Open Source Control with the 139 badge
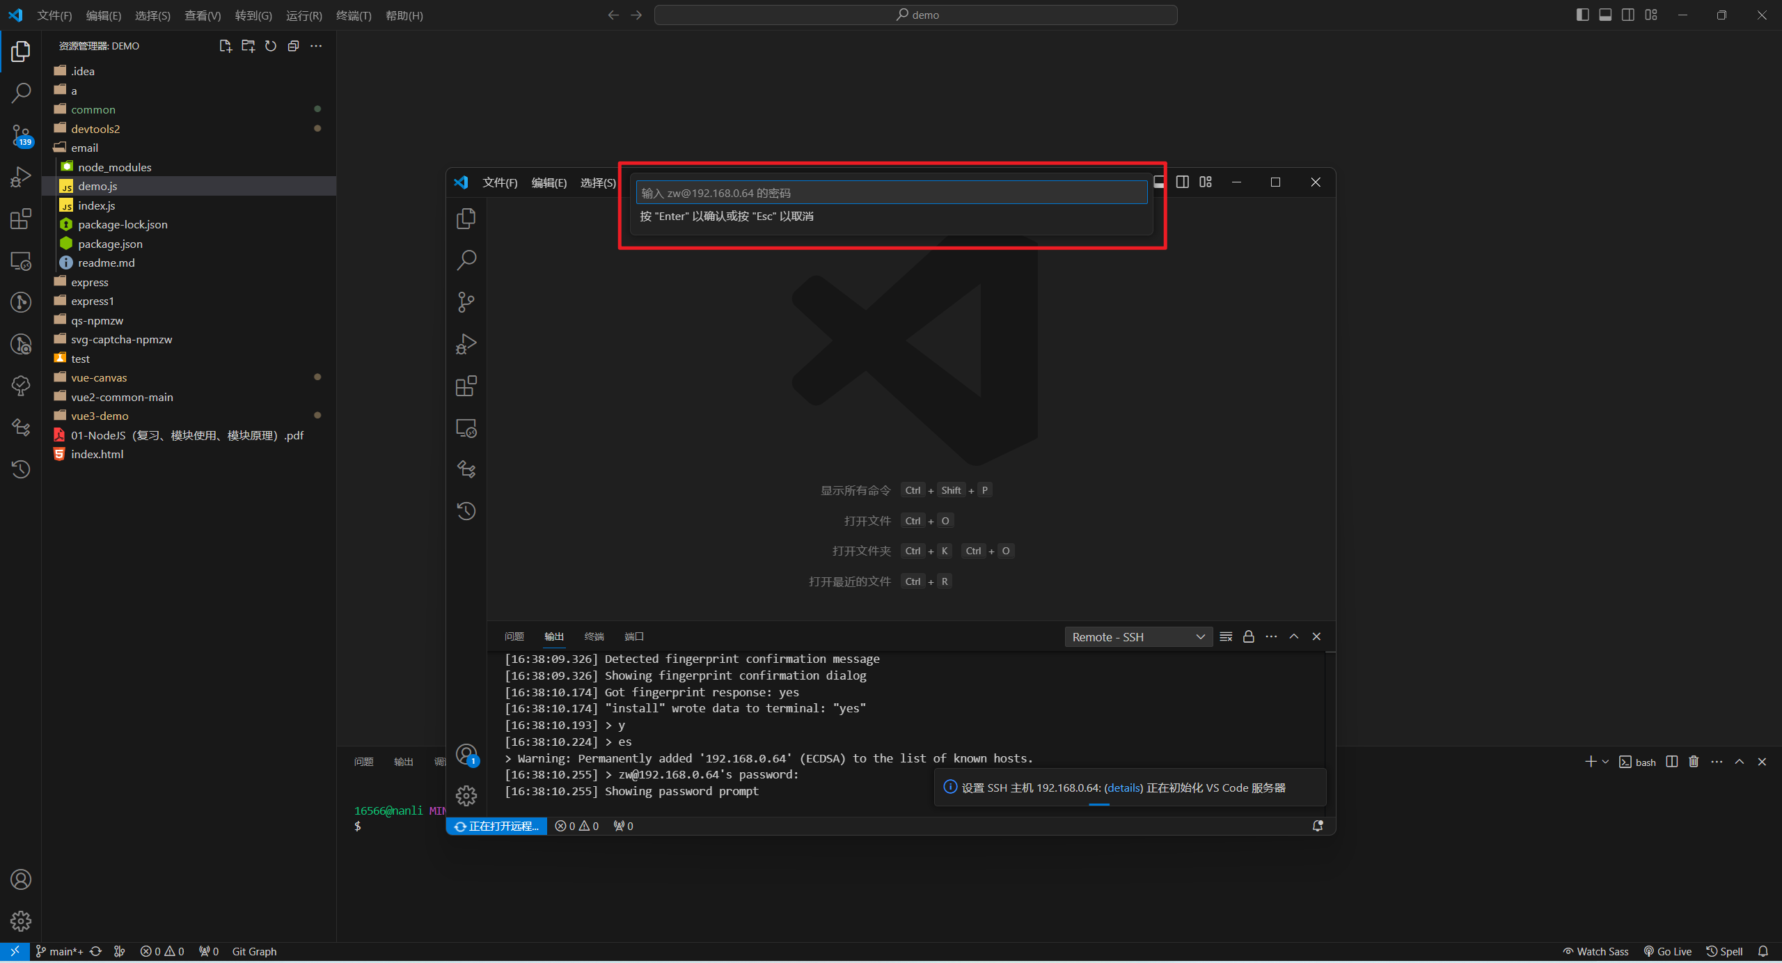This screenshot has width=1782, height=963. click(21, 134)
